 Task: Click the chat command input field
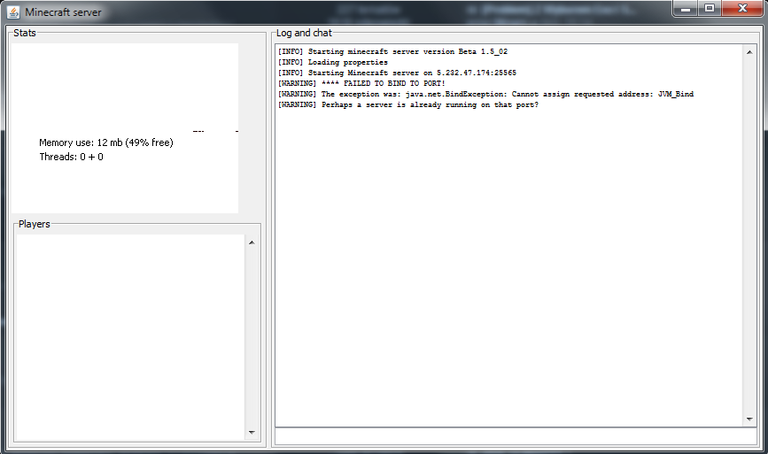(516, 436)
